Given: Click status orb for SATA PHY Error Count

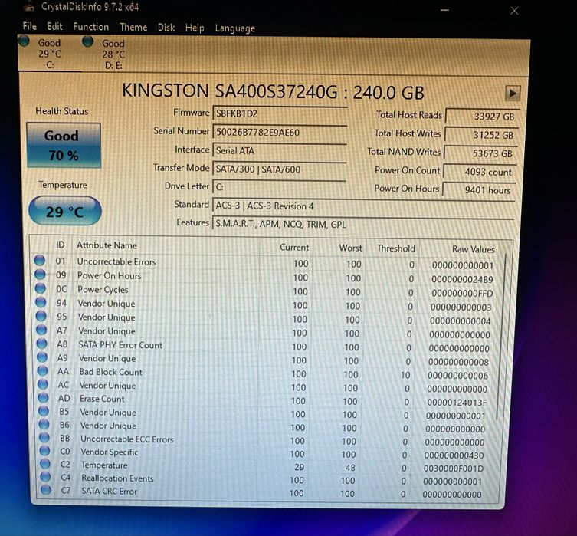Looking at the screenshot, I should click(41, 344).
